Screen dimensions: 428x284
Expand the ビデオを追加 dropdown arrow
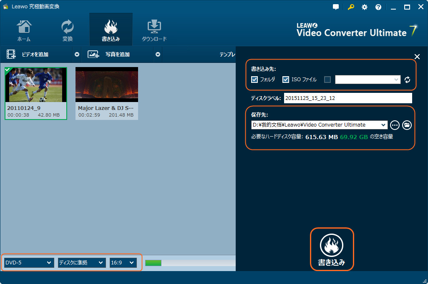77,55
